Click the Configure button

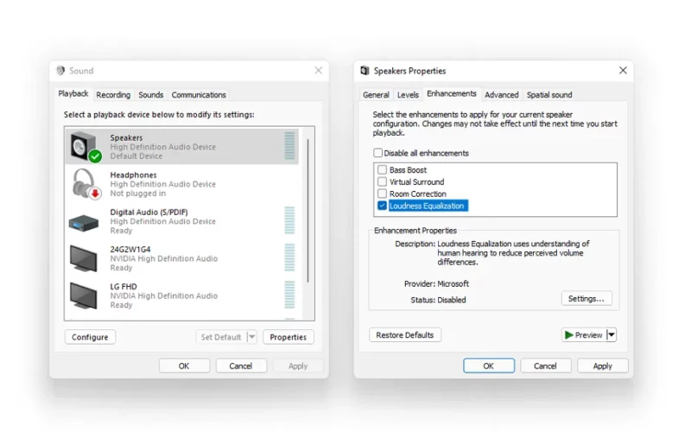[90, 337]
